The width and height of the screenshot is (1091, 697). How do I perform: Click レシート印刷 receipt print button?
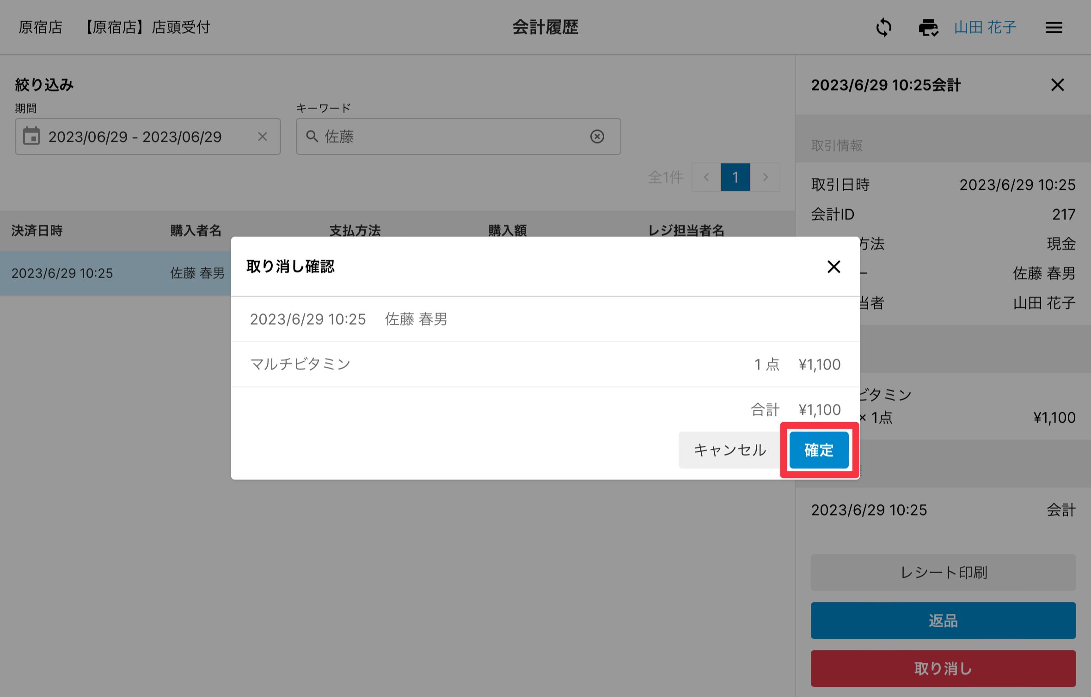(x=943, y=572)
